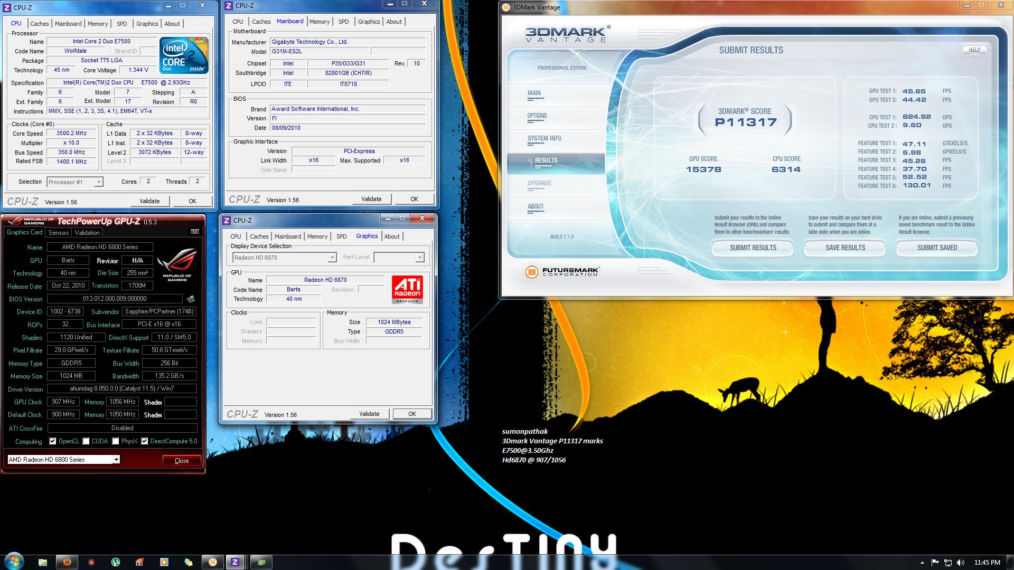
Task: Click the ATI Radeon Graphics logo
Action: tap(407, 289)
